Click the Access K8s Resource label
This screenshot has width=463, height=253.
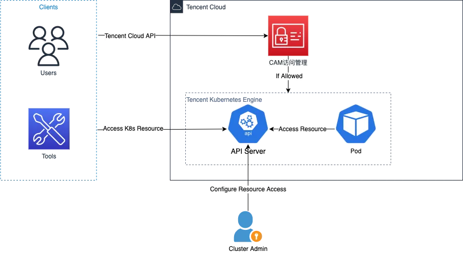pos(133,129)
